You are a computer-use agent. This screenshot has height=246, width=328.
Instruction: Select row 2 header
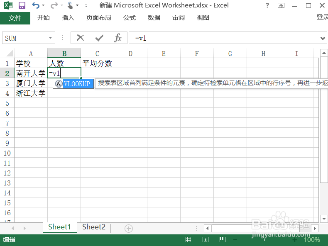(7, 73)
